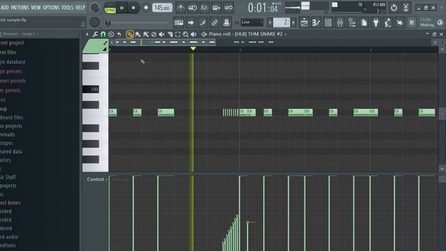446x251 pixels.
Task: Open the piano roll menu arrow
Action: click(87, 34)
